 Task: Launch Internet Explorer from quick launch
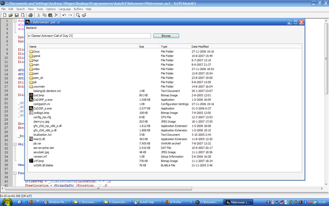(26, 202)
